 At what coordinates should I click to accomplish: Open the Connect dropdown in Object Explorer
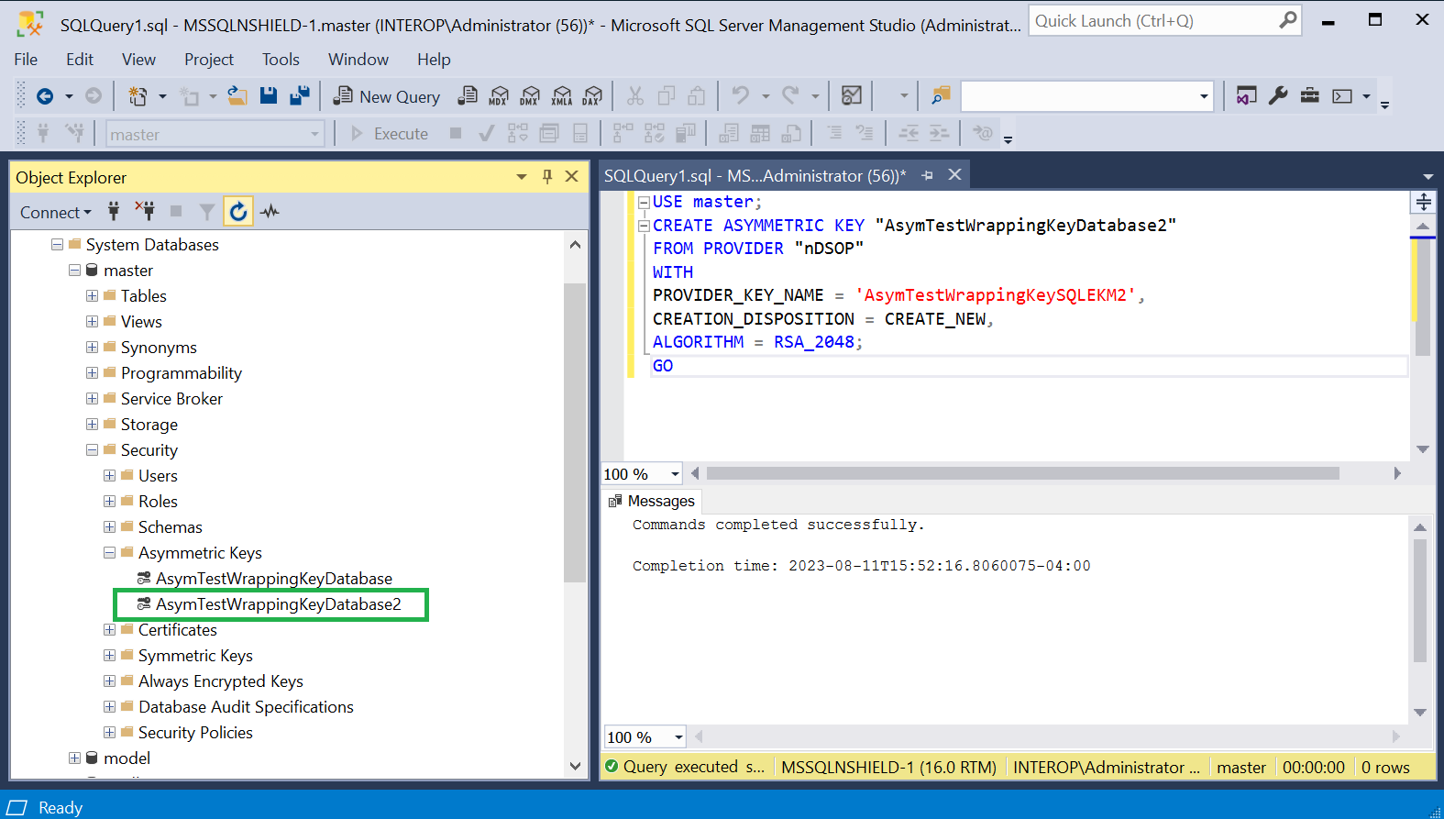click(56, 212)
